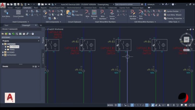Click the 2D Wireframe visual style label
This screenshot has height=110, width=195.
(57, 29)
